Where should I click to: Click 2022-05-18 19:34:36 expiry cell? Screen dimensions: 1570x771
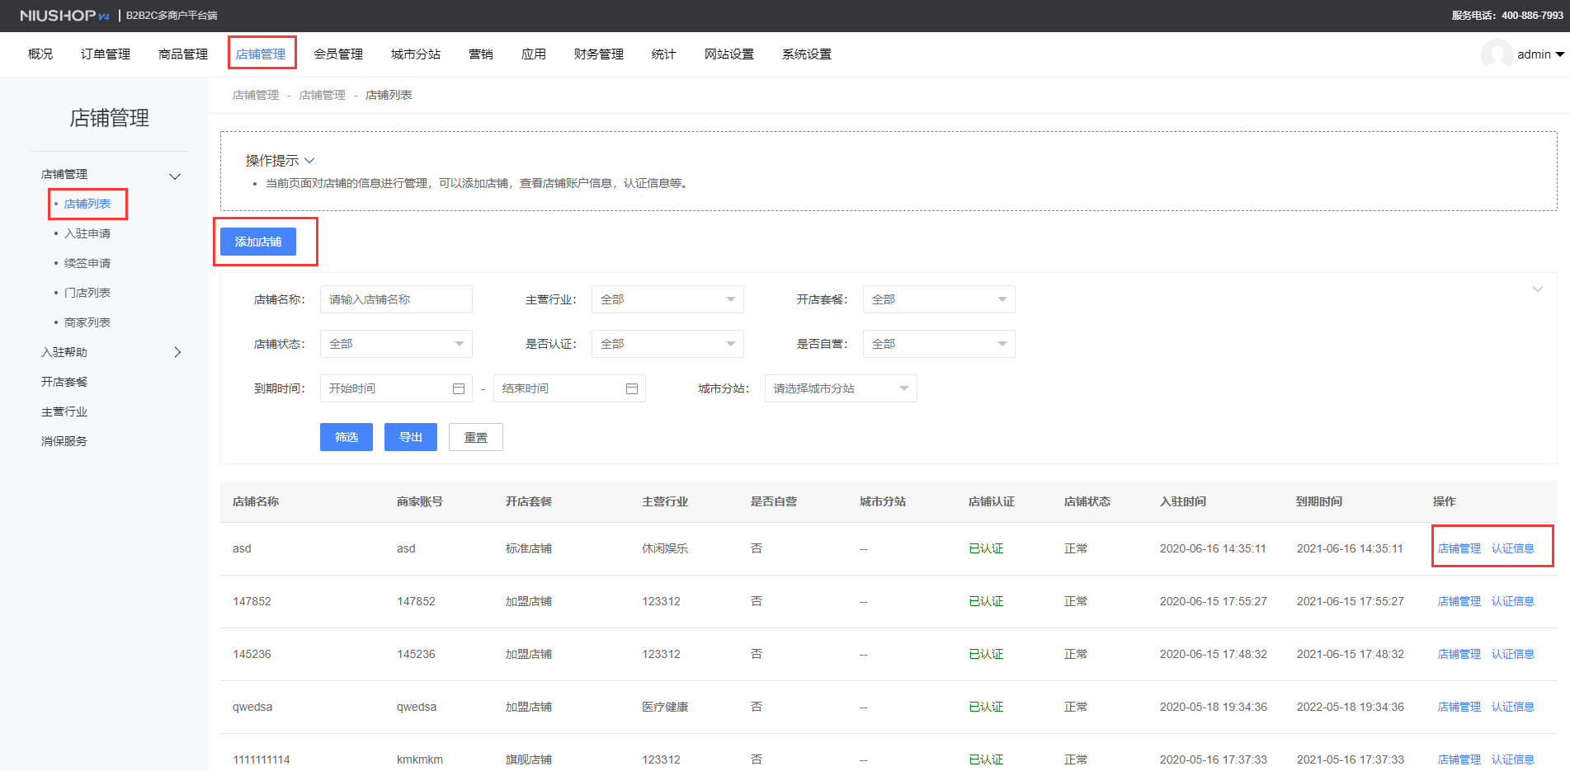coord(1351,707)
